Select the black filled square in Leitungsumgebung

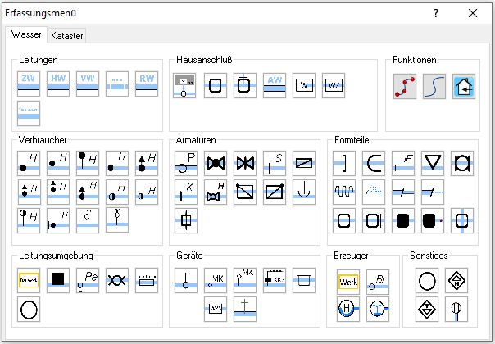(58, 280)
